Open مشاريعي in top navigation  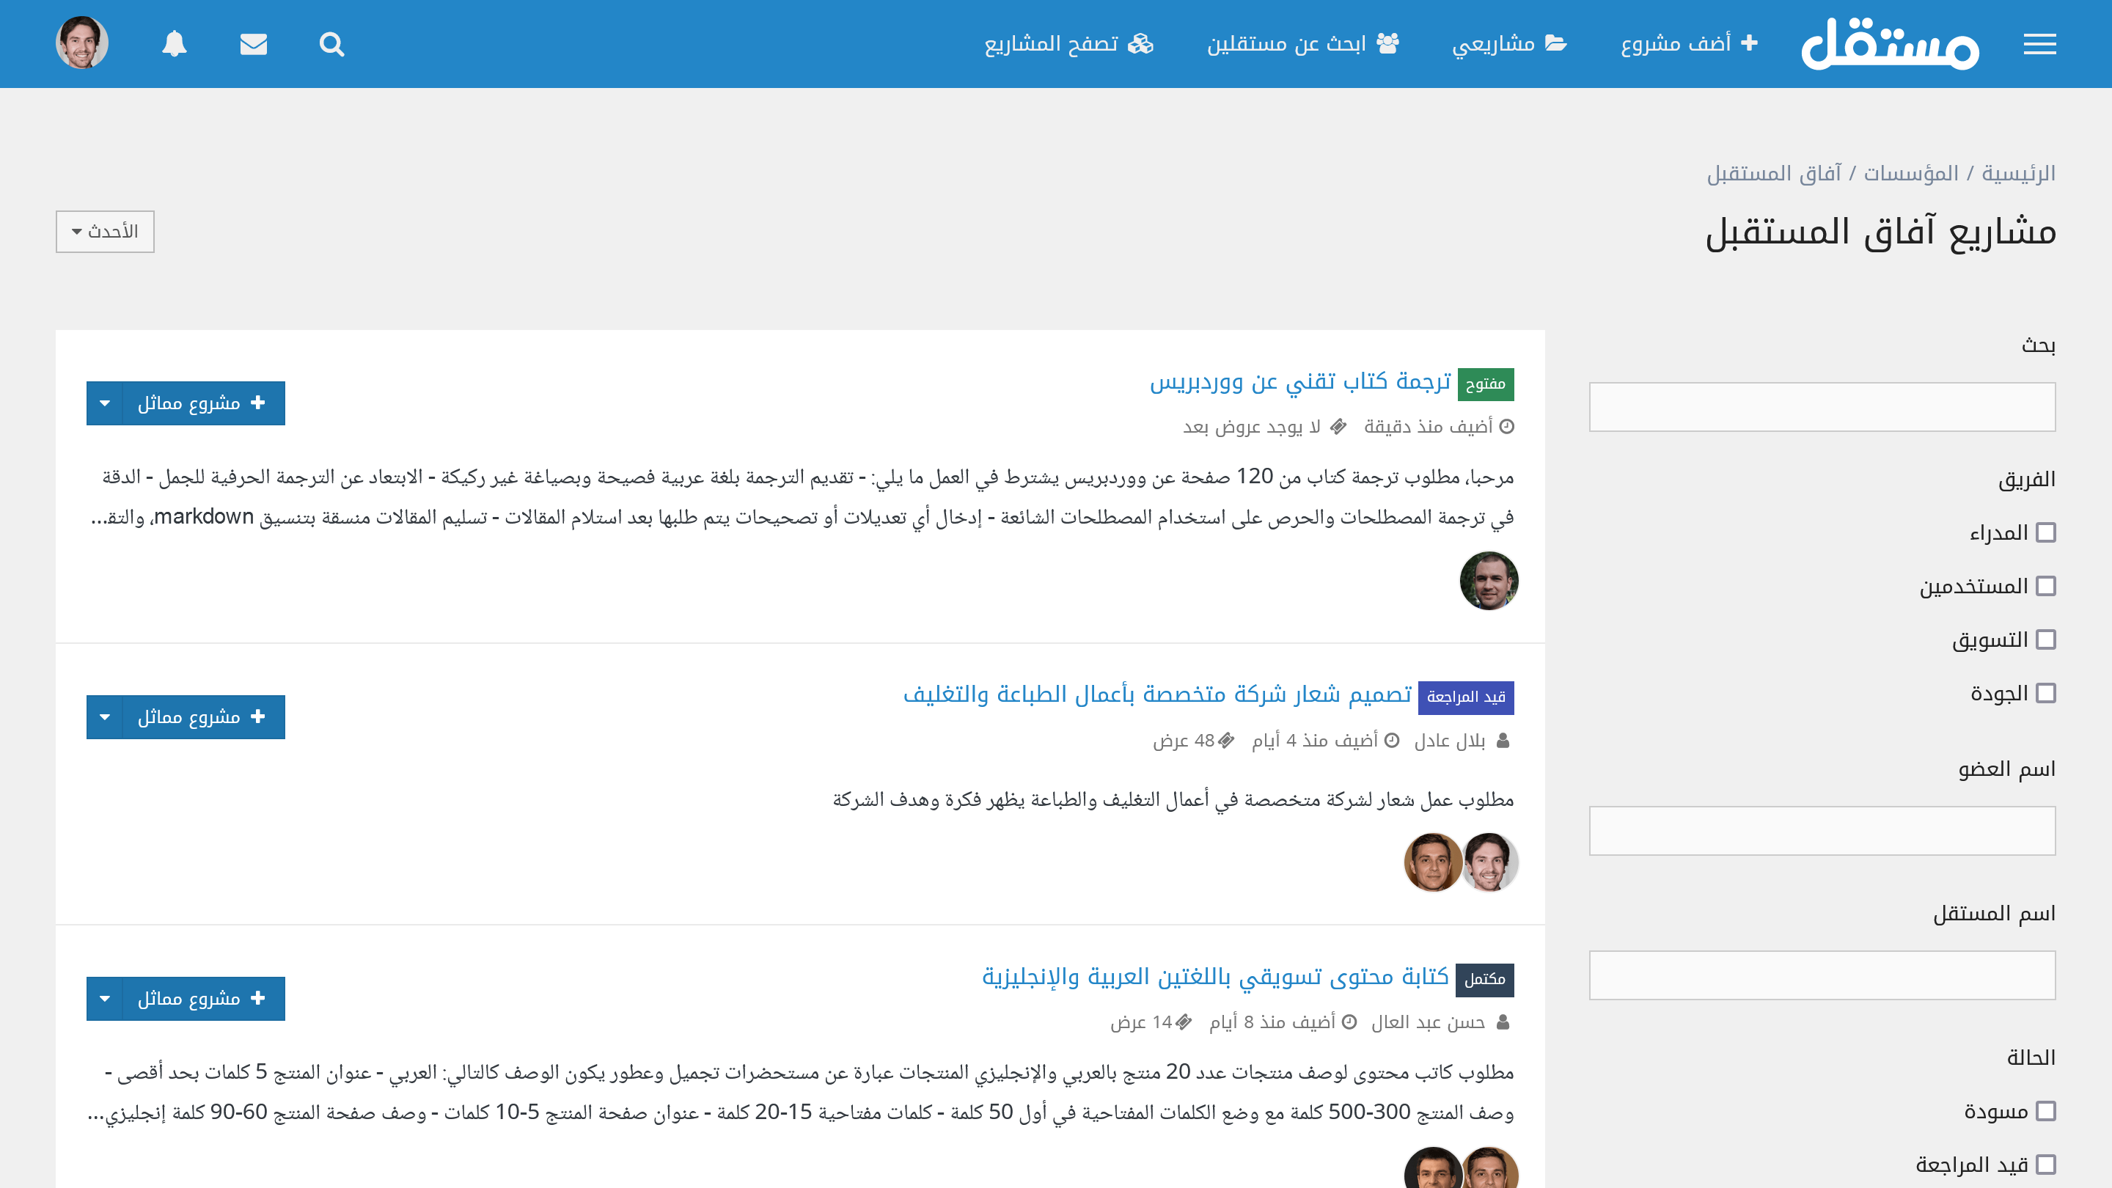tap(1508, 43)
